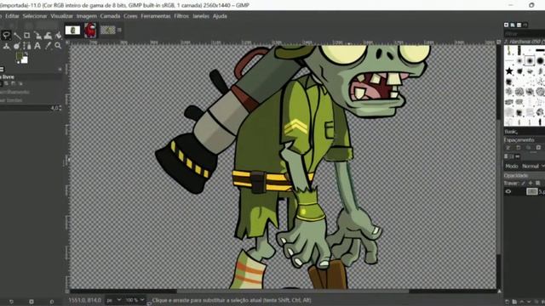Select the Dodge/Burn tool
545x306 pixels.
coord(17,46)
